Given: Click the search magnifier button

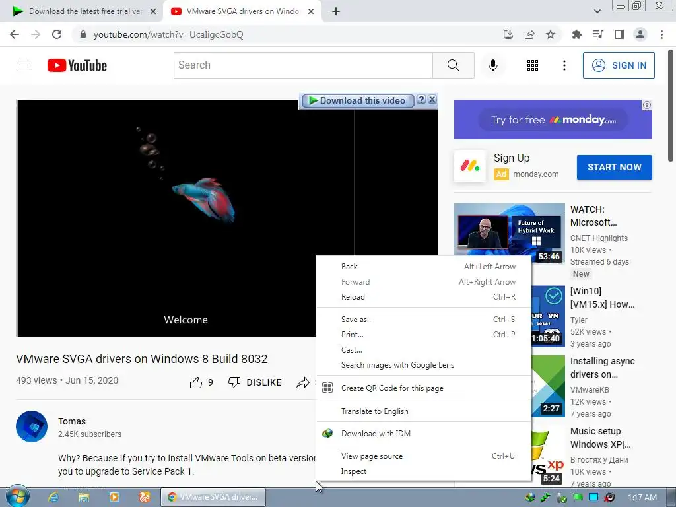Looking at the screenshot, I should [x=453, y=65].
